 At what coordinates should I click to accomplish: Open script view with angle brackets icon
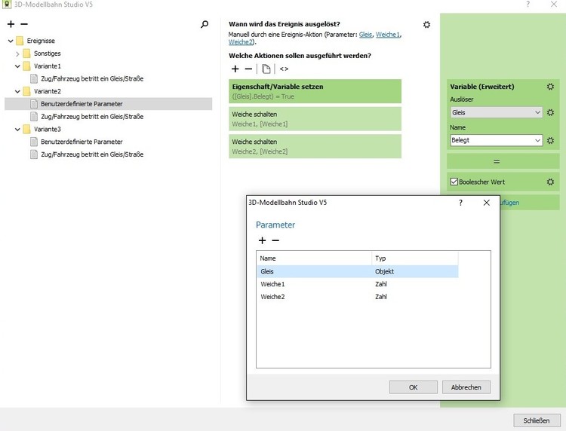pos(284,69)
